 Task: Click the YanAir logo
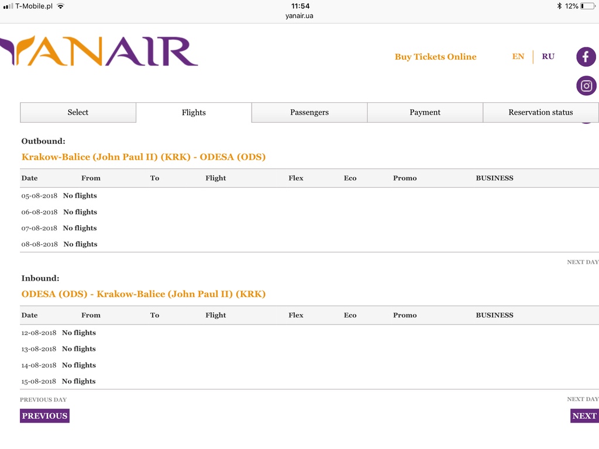pyautogui.click(x=99, y=51)
